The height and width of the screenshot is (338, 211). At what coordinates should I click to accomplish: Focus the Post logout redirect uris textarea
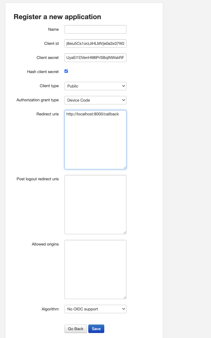coord(95,204)
